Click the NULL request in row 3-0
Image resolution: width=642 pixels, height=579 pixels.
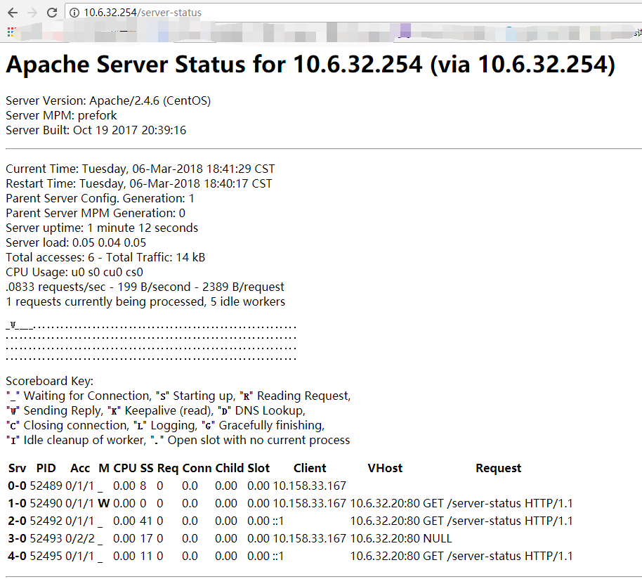438,538
